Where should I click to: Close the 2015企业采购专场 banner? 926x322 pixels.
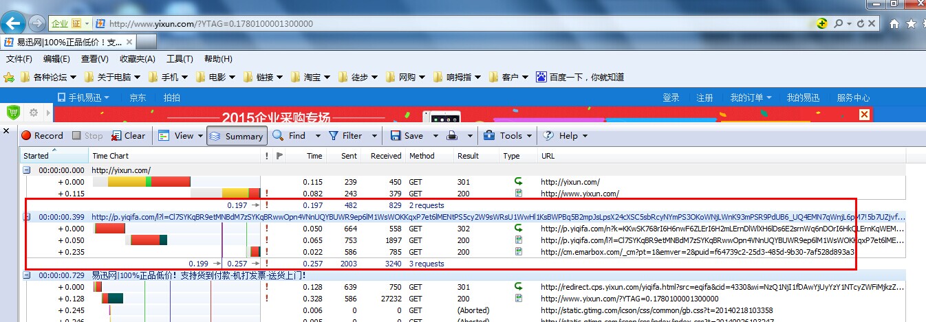[x=865, y=115]
